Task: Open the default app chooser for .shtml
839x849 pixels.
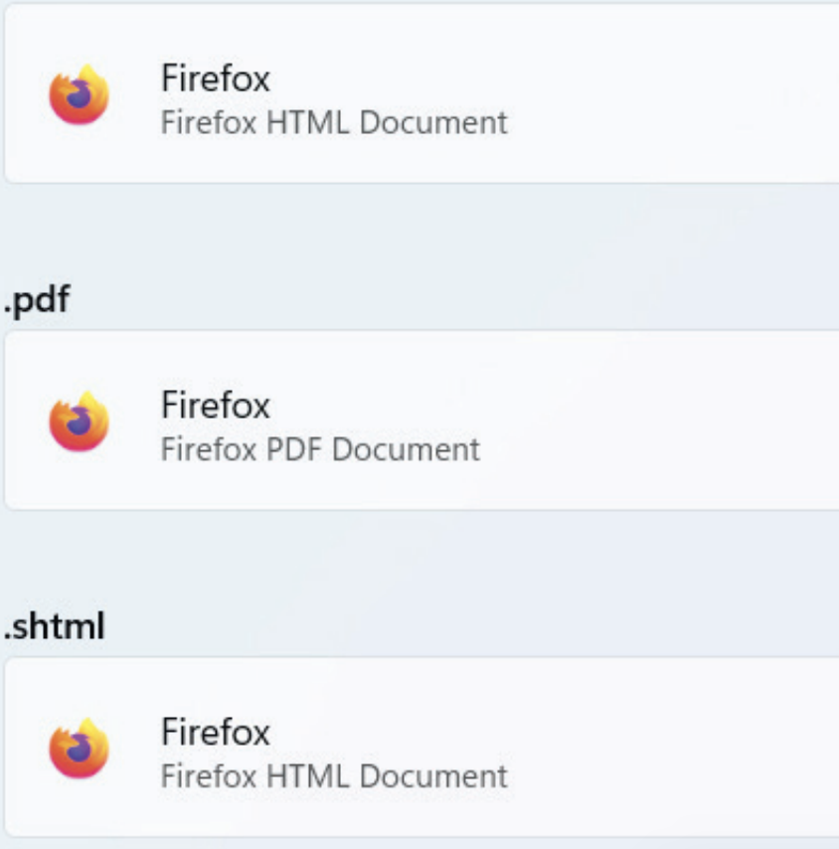Action: (x=596, y=748)
